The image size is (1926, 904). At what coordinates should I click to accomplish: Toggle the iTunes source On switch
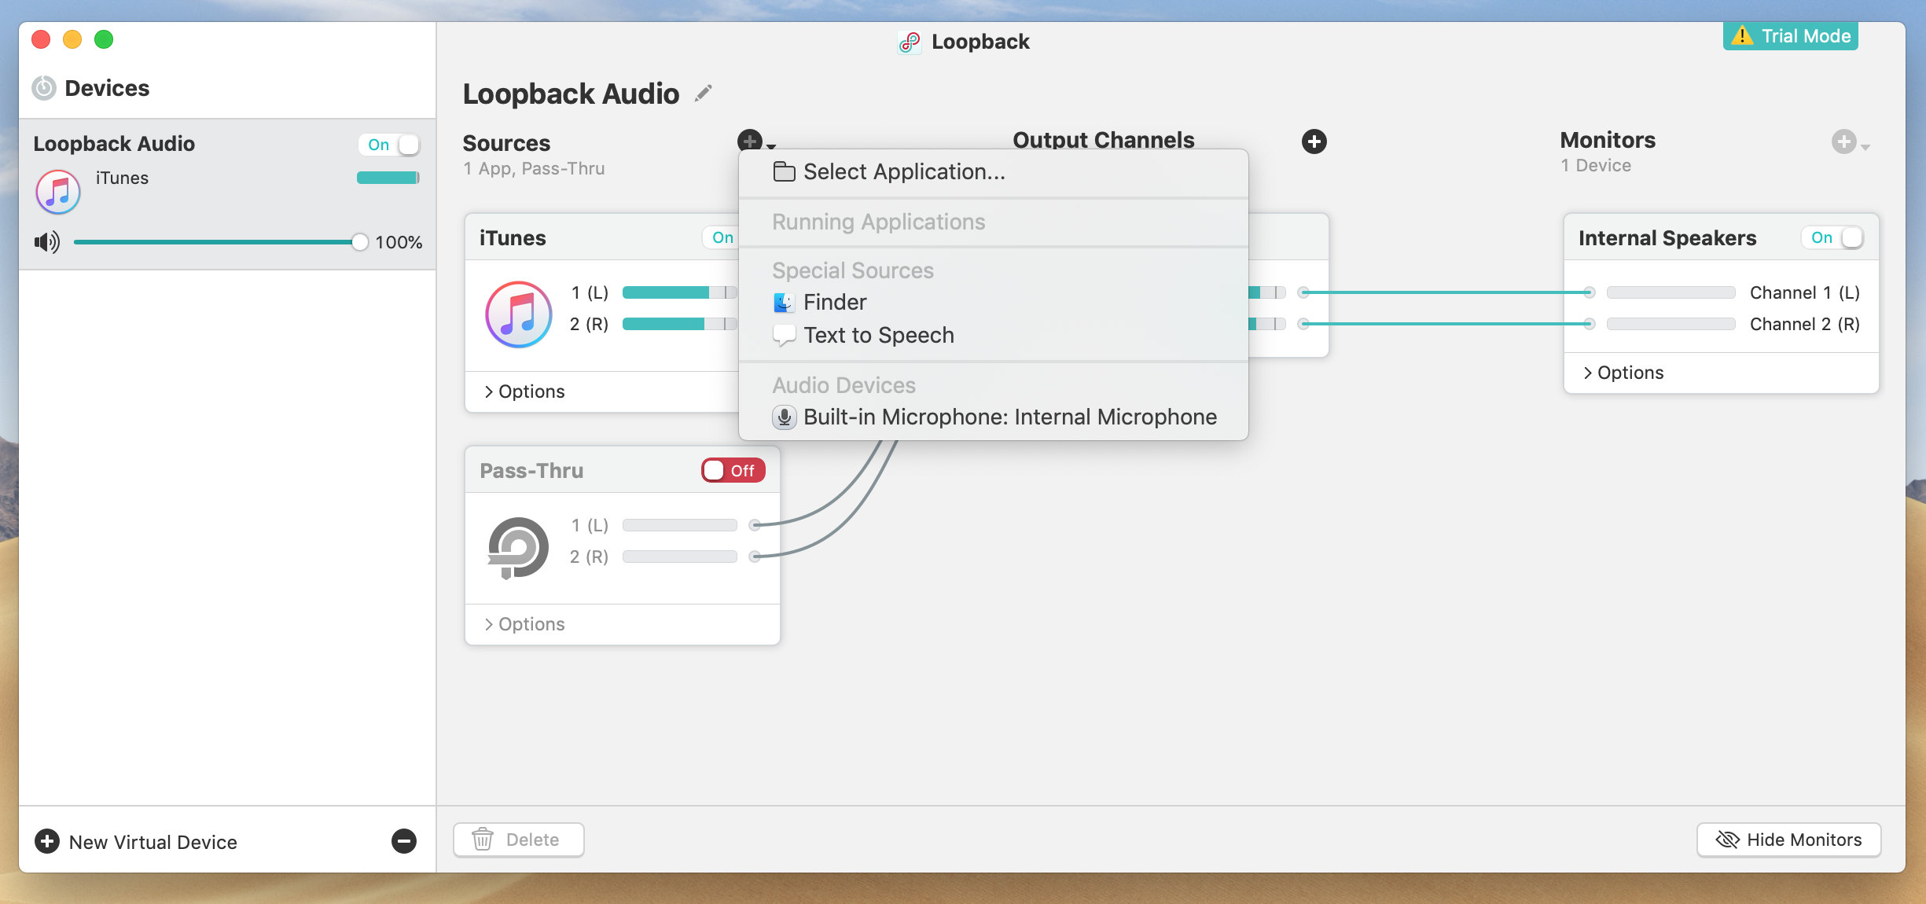(x=721, y=237)
